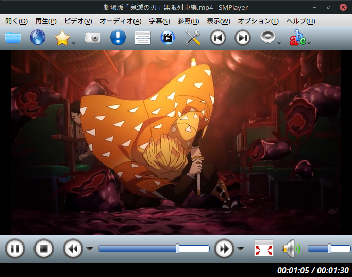Click the abc subtitles icon
This screenshot has height=277, width=352.
click(x=298, y=38)
